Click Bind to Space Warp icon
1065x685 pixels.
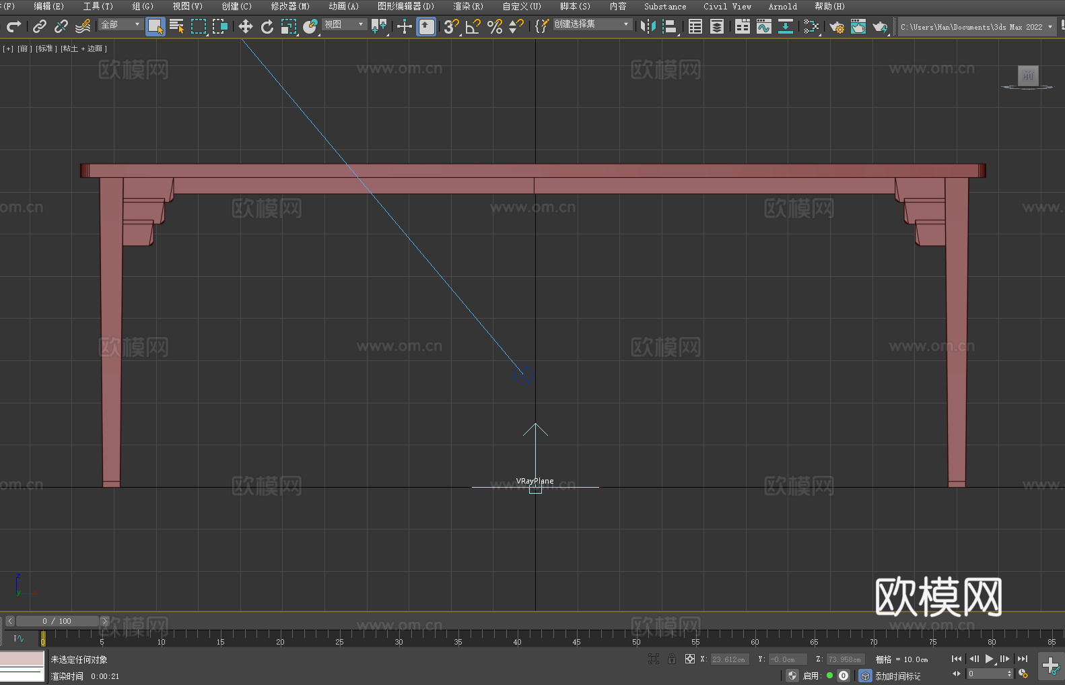coord(83,26)
